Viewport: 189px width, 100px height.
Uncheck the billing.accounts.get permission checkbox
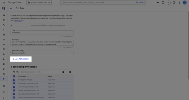click(14, 80)
